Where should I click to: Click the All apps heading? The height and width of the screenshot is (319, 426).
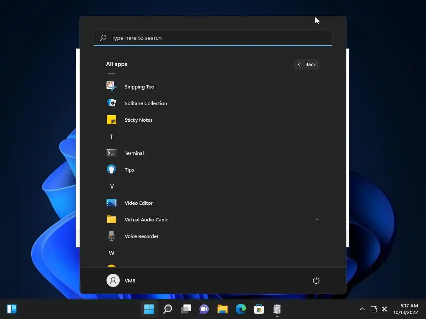click(116, 64)
